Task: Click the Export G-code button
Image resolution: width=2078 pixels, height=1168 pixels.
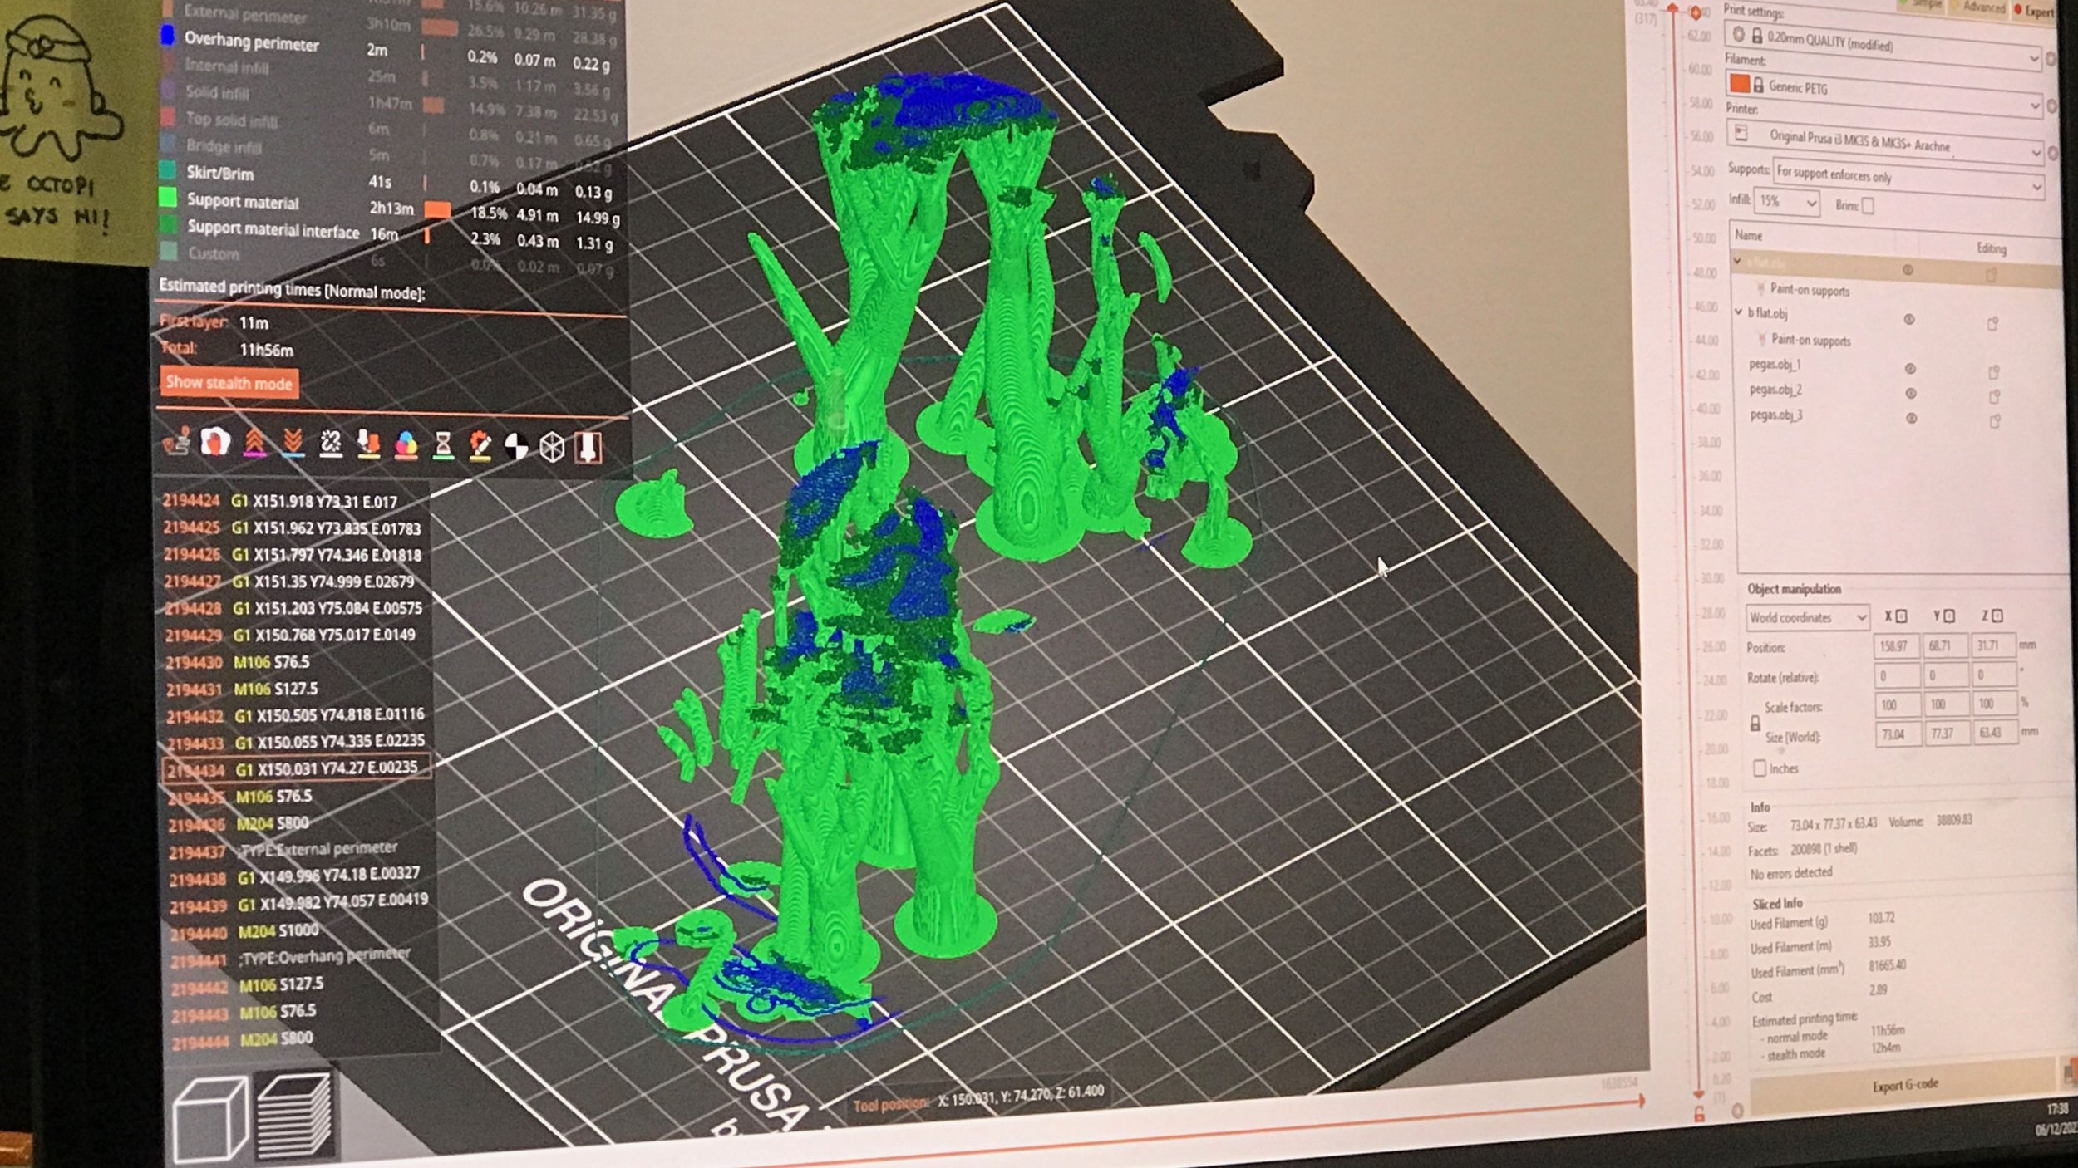Action: click(1904, 1085)
